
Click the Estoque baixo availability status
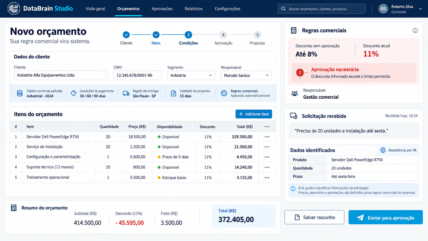pos(172,177)
